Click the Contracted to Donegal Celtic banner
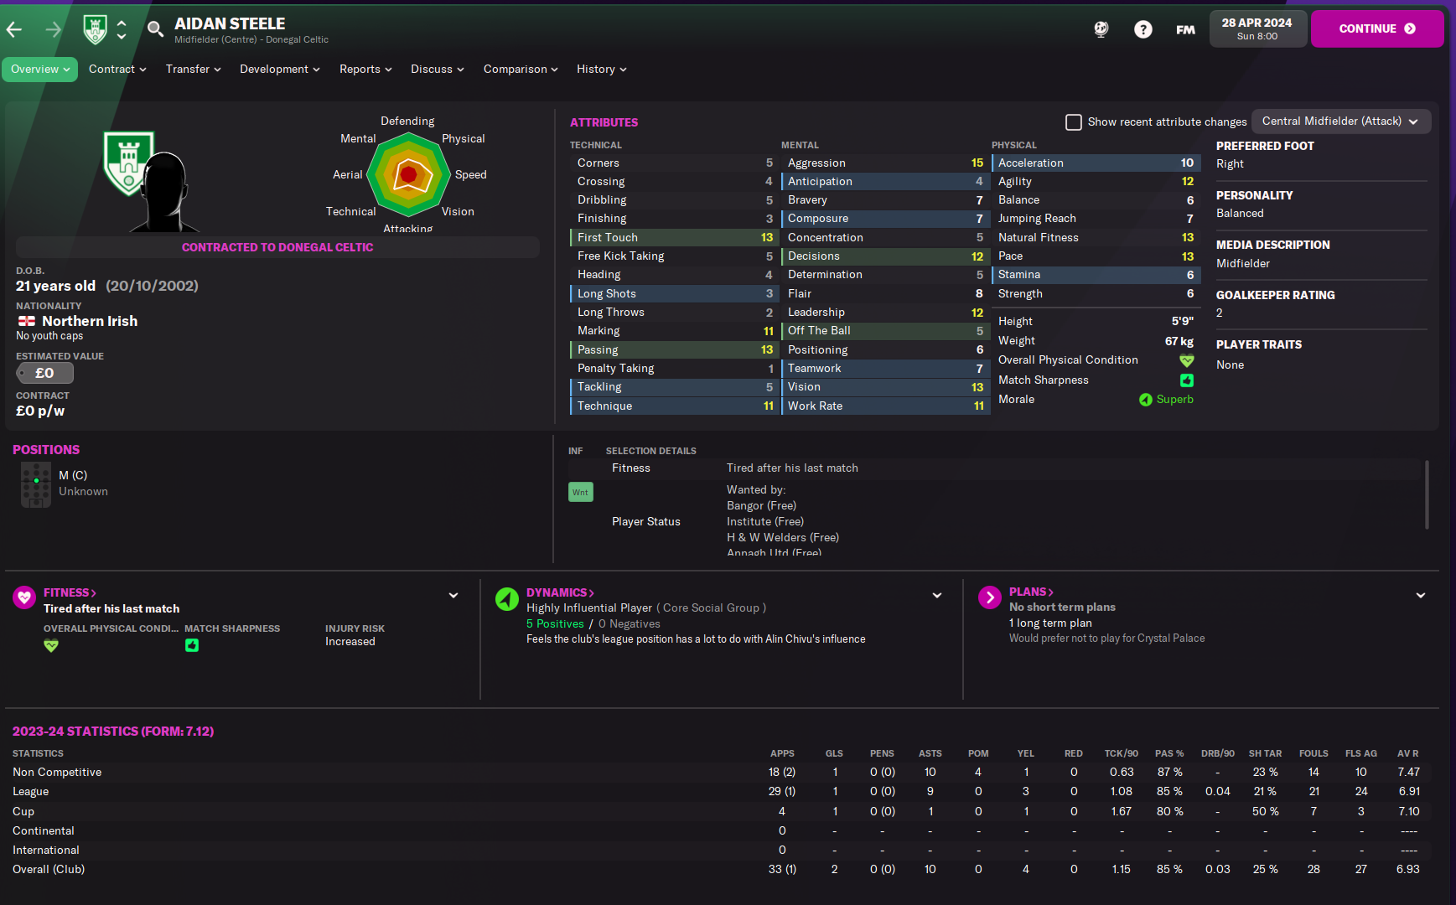Screen dimensions: 1456x905 coord(277,247)
